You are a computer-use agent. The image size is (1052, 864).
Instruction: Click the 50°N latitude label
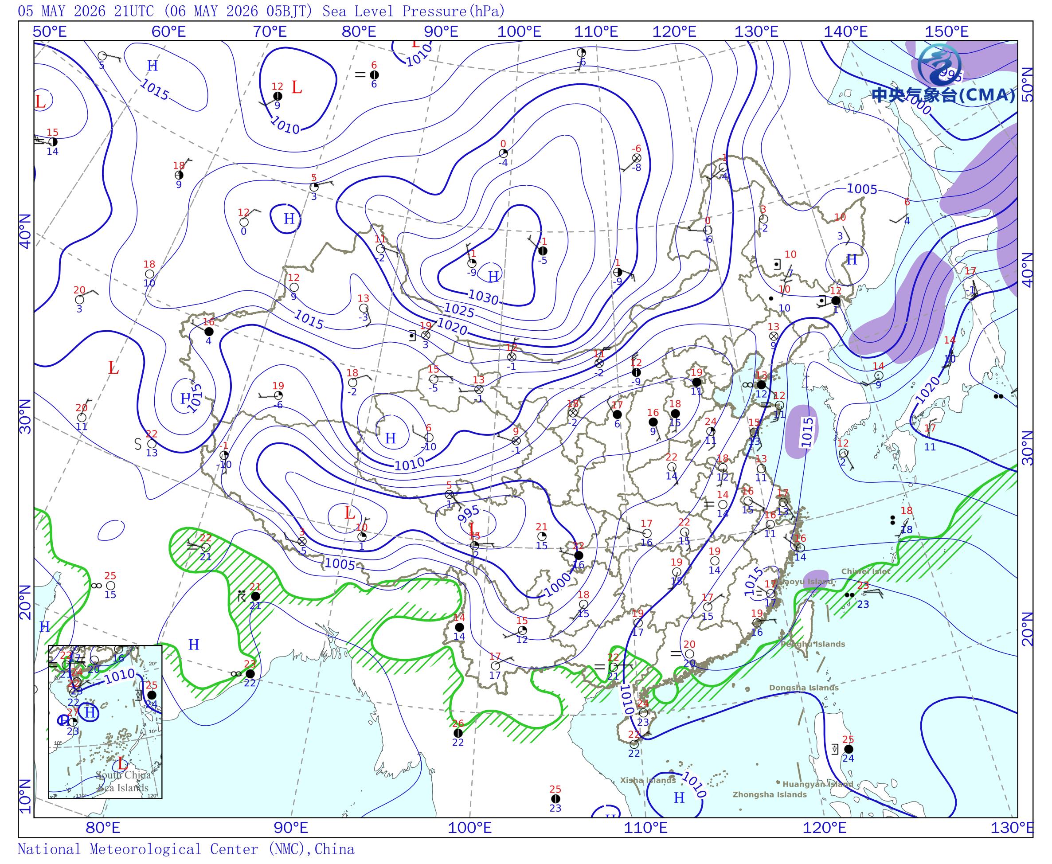(1027, 85)
